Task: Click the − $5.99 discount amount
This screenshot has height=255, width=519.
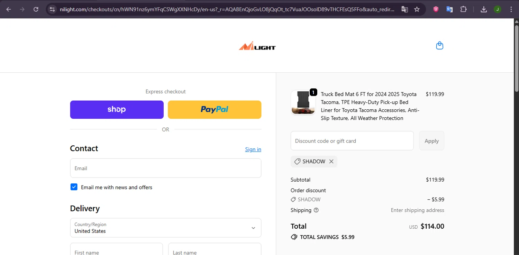Action: coord(436,199)
